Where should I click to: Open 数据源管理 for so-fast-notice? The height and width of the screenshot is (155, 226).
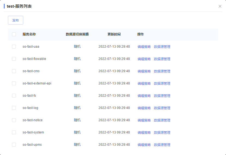pos(162,120)
